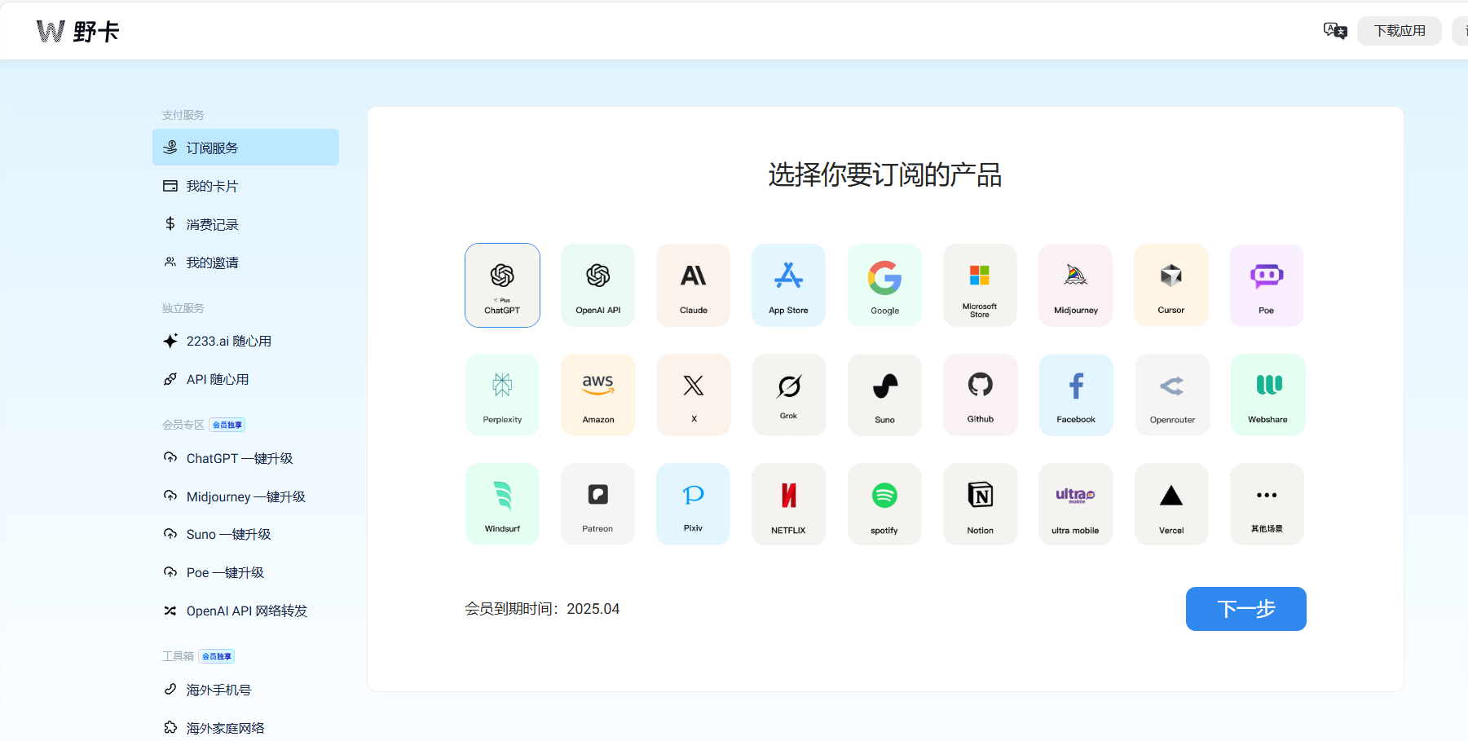Open 订阅服务 in the sidebar
1468x741 pixels.
click(x=245, y=148)
